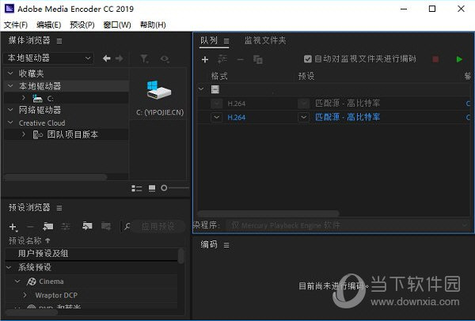Open the 媒体浏览器 panel menu icon

click(x=59, y=41)
